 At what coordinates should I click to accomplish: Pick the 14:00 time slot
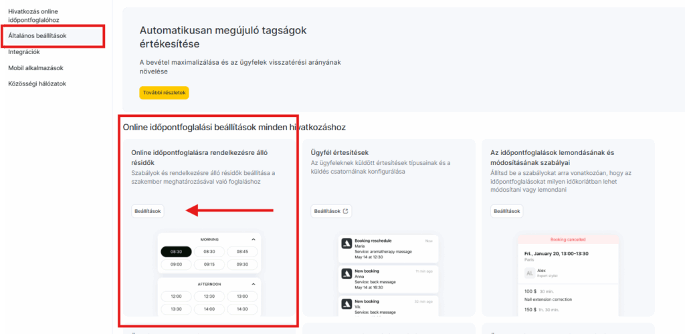(x=209, y=309)
